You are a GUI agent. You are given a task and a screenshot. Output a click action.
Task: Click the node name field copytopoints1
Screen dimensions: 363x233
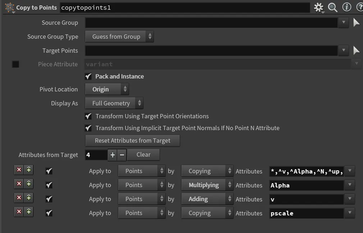185,8
